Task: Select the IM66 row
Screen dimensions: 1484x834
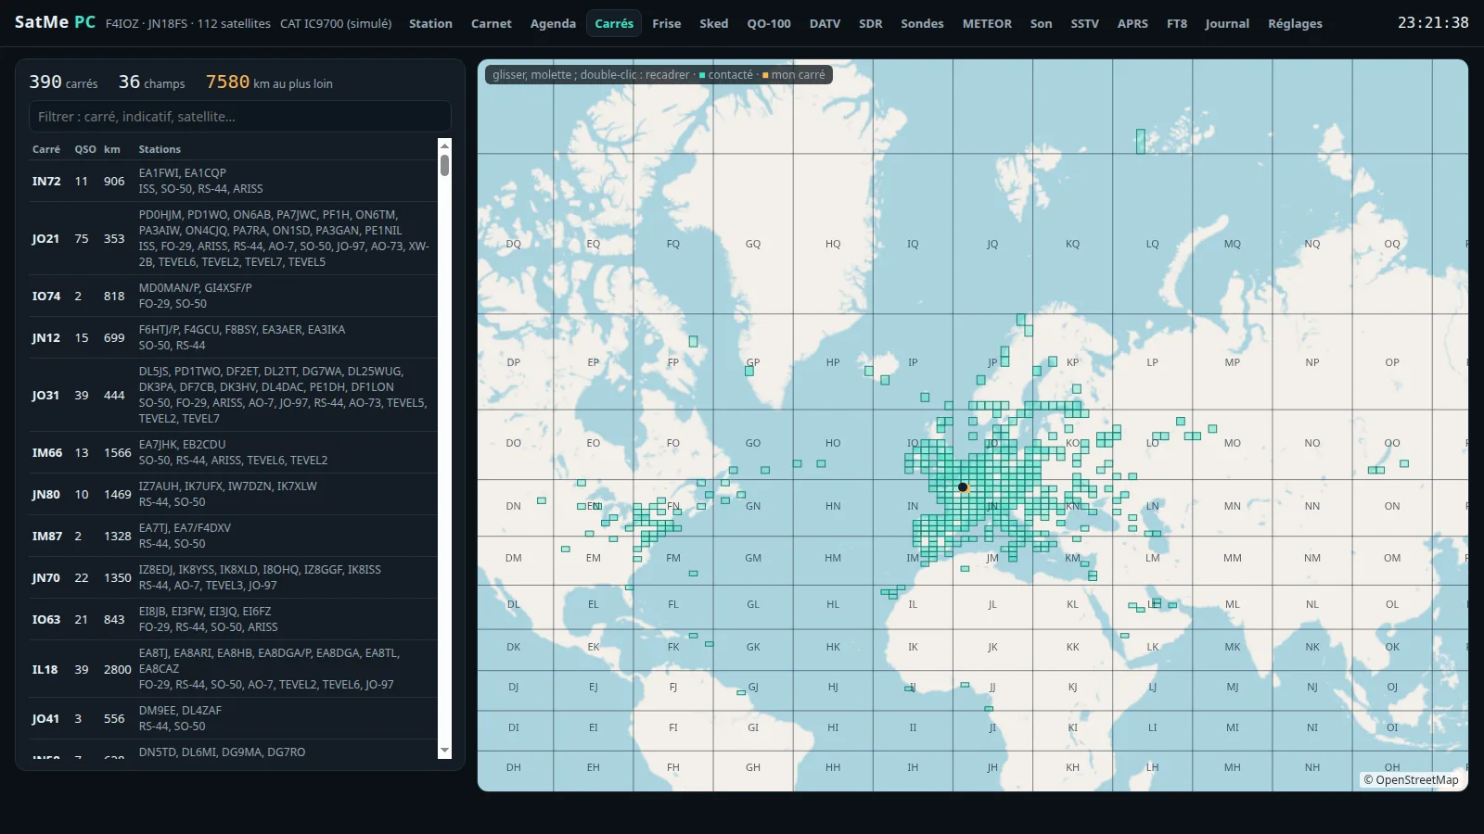Action: click(x=233, y=452)
